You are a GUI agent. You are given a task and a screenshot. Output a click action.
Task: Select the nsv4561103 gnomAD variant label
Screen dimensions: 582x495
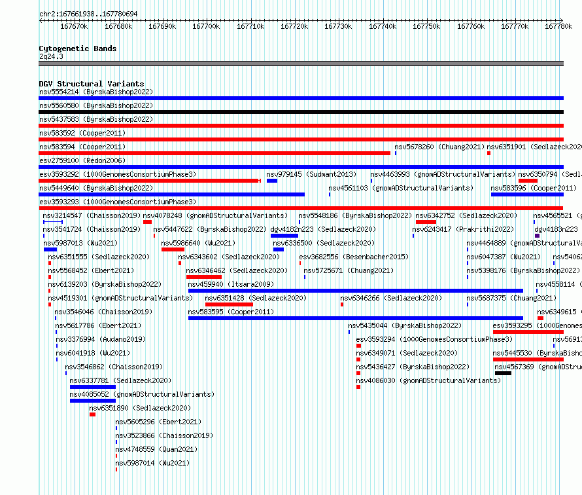point(401,188)
